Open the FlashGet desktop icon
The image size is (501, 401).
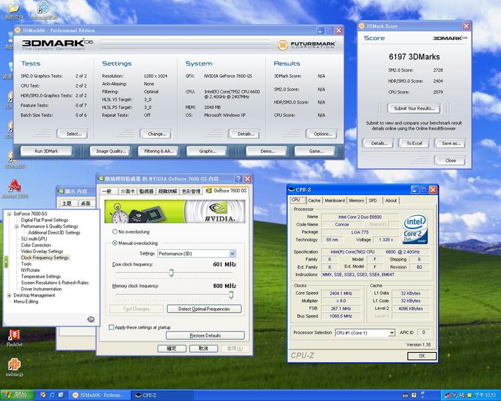[x=14, y=338]
